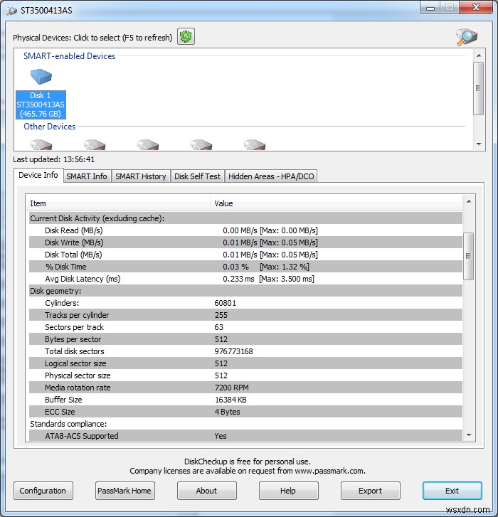
Task: Select the Disk Total (MB/s) row
Action: [x=245, y=255]
